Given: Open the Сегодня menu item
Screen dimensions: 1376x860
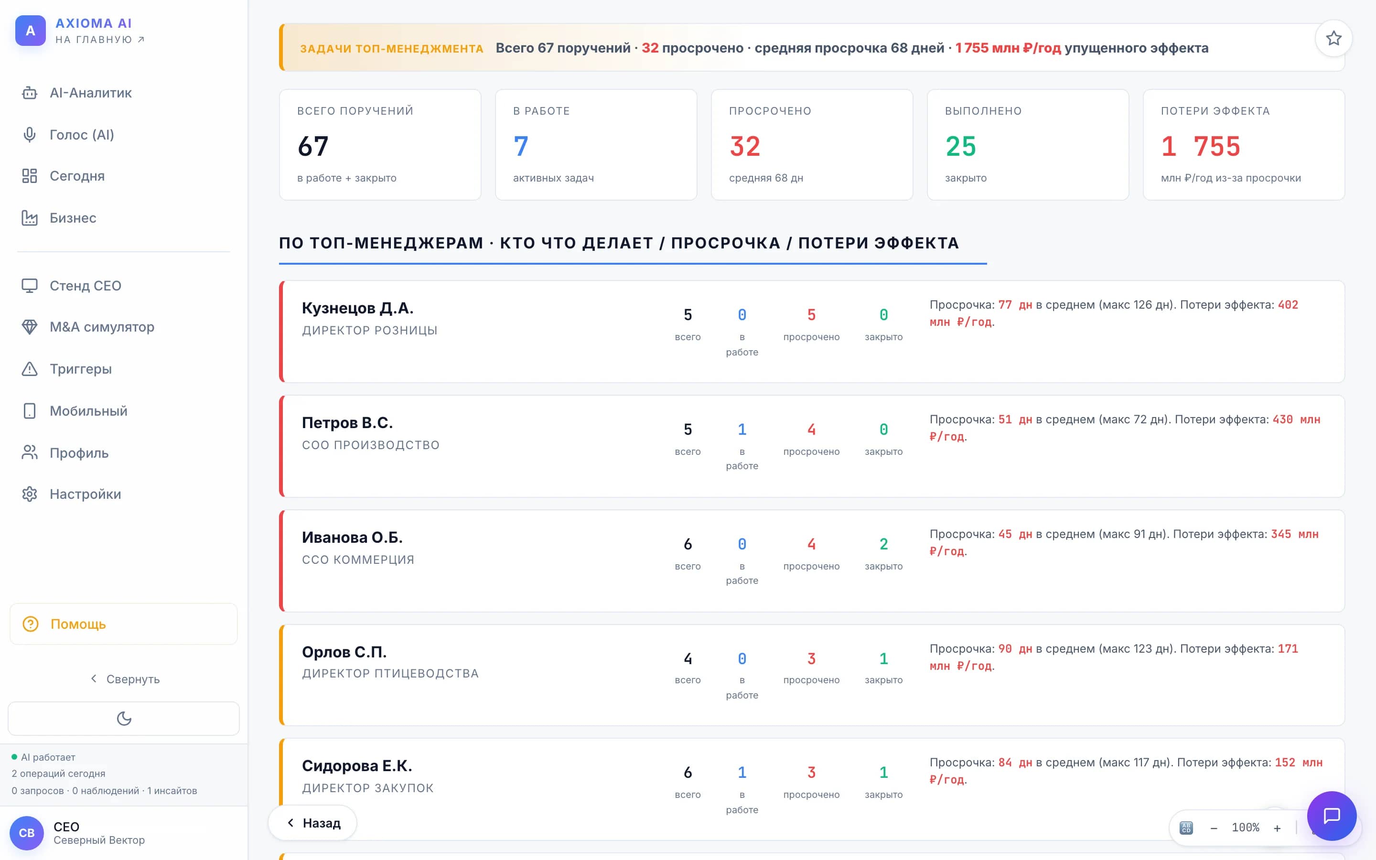Looking at the screenshot, I should click(123, 176).
